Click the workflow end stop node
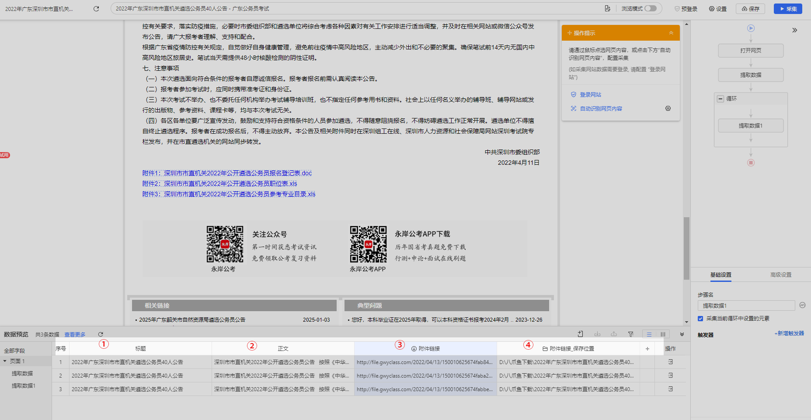811x420 pixels. (x=751, y=163)
